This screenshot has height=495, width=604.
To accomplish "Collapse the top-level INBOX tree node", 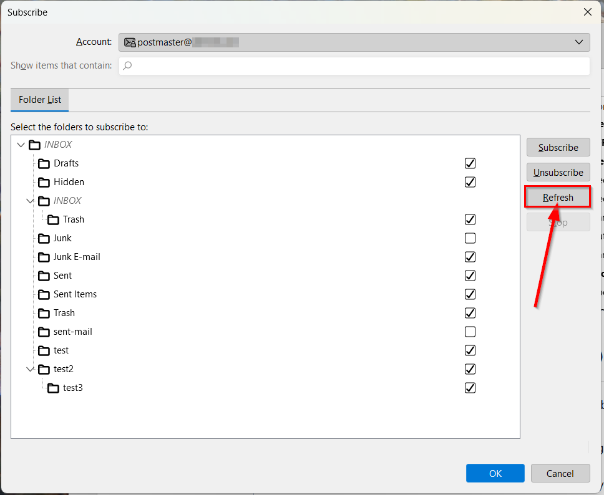I will click(21, 145).
